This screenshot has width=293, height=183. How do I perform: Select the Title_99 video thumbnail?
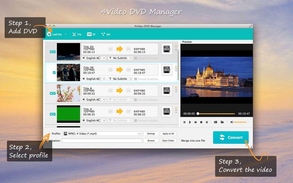tap(68, 72)
